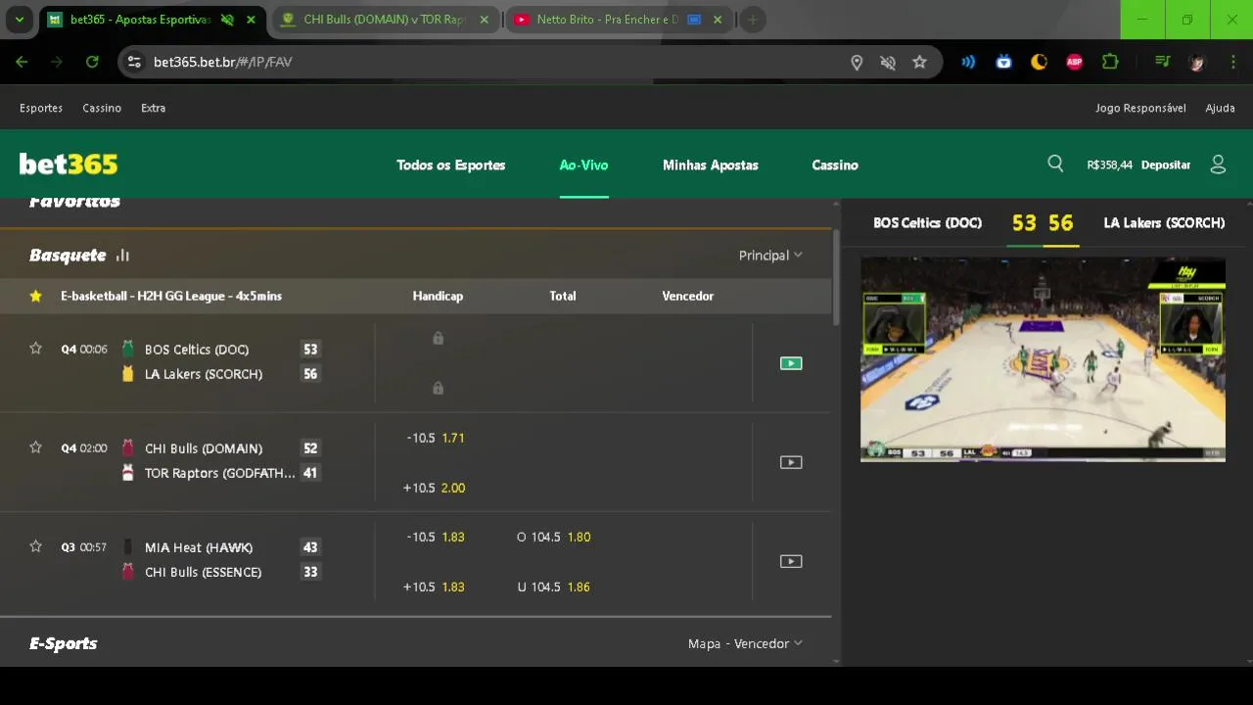Watch CHI Bulls vs TOR Raptors stream icon
Image resolution: width=1253 pixels, height=705 pixels.
coord(791,462)
